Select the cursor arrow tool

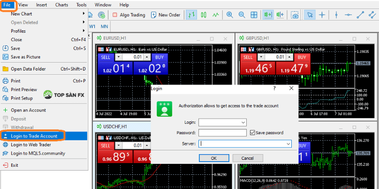tap(310, 15)
